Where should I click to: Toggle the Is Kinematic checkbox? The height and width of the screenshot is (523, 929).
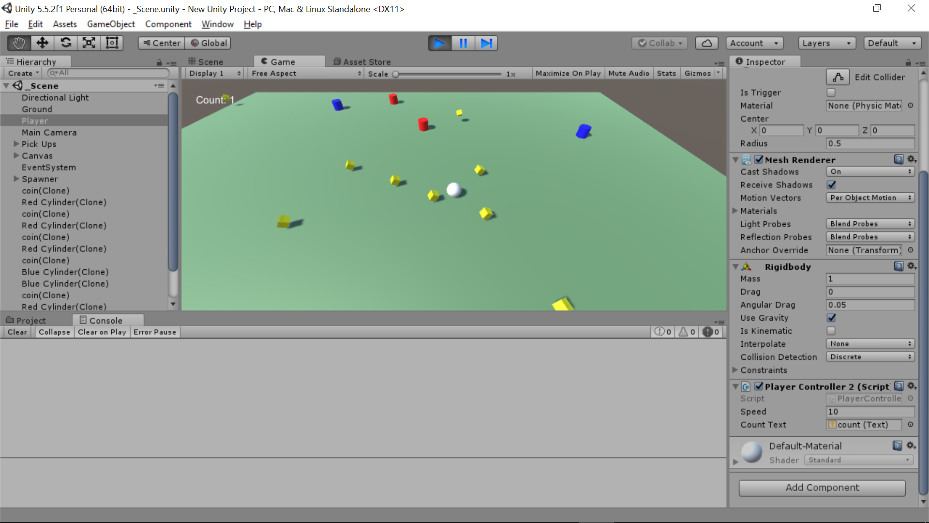[831, 331]
